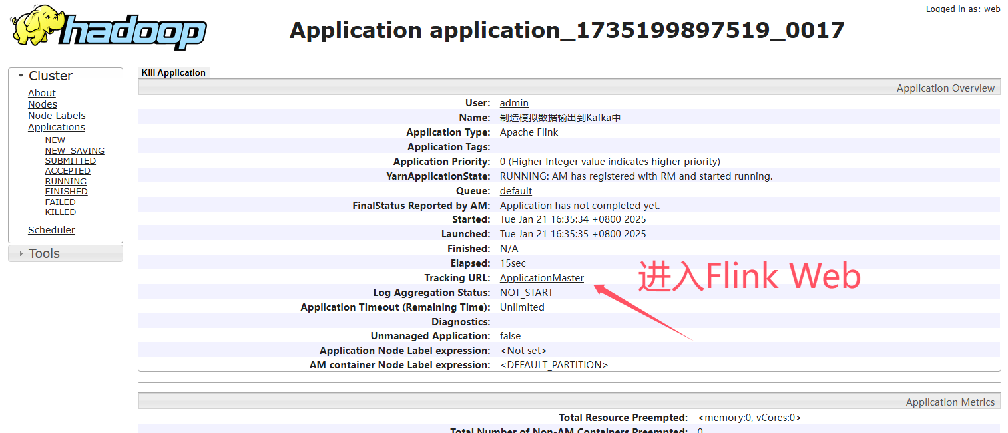Image resolution: width=1008 pixels, height=433 pixels.
Task: Show ACCEPTED applications
Action: [x=67, y=171]
